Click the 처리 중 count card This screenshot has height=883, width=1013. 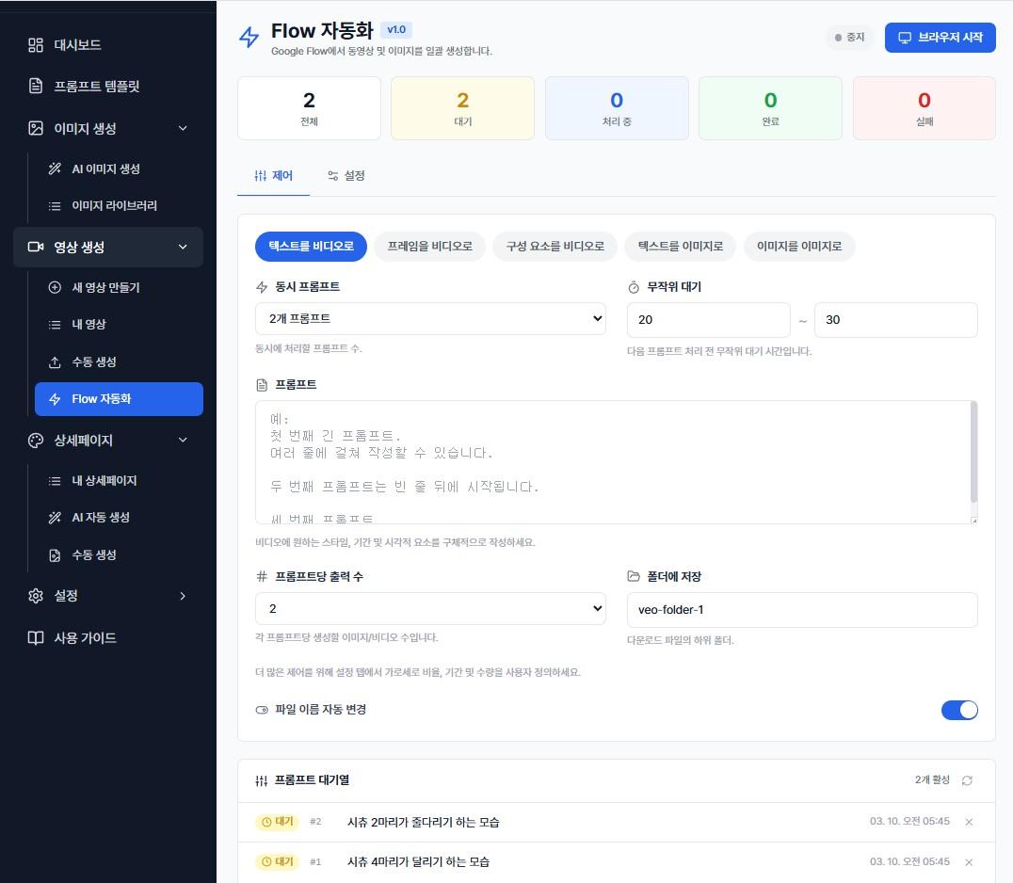point(617,108)
